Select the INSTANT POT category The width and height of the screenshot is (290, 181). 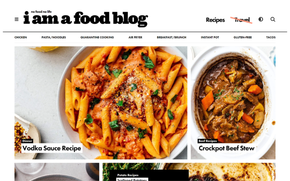(210, 37)
